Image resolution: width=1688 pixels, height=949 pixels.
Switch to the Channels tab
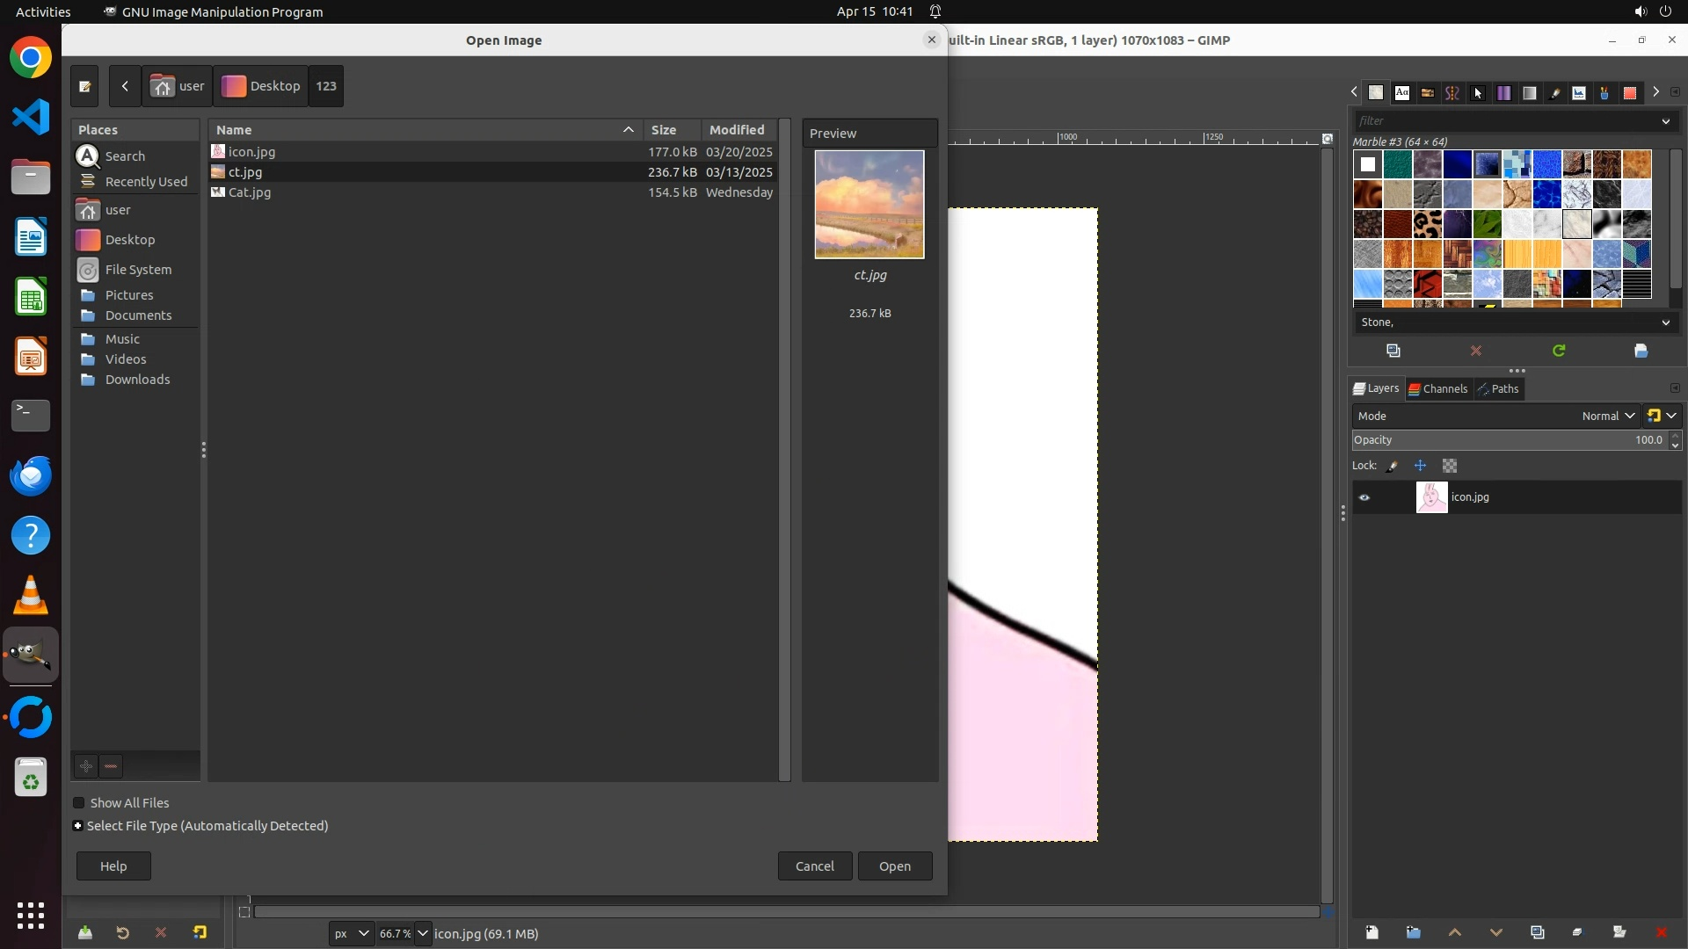click(x=1437, y=388)
